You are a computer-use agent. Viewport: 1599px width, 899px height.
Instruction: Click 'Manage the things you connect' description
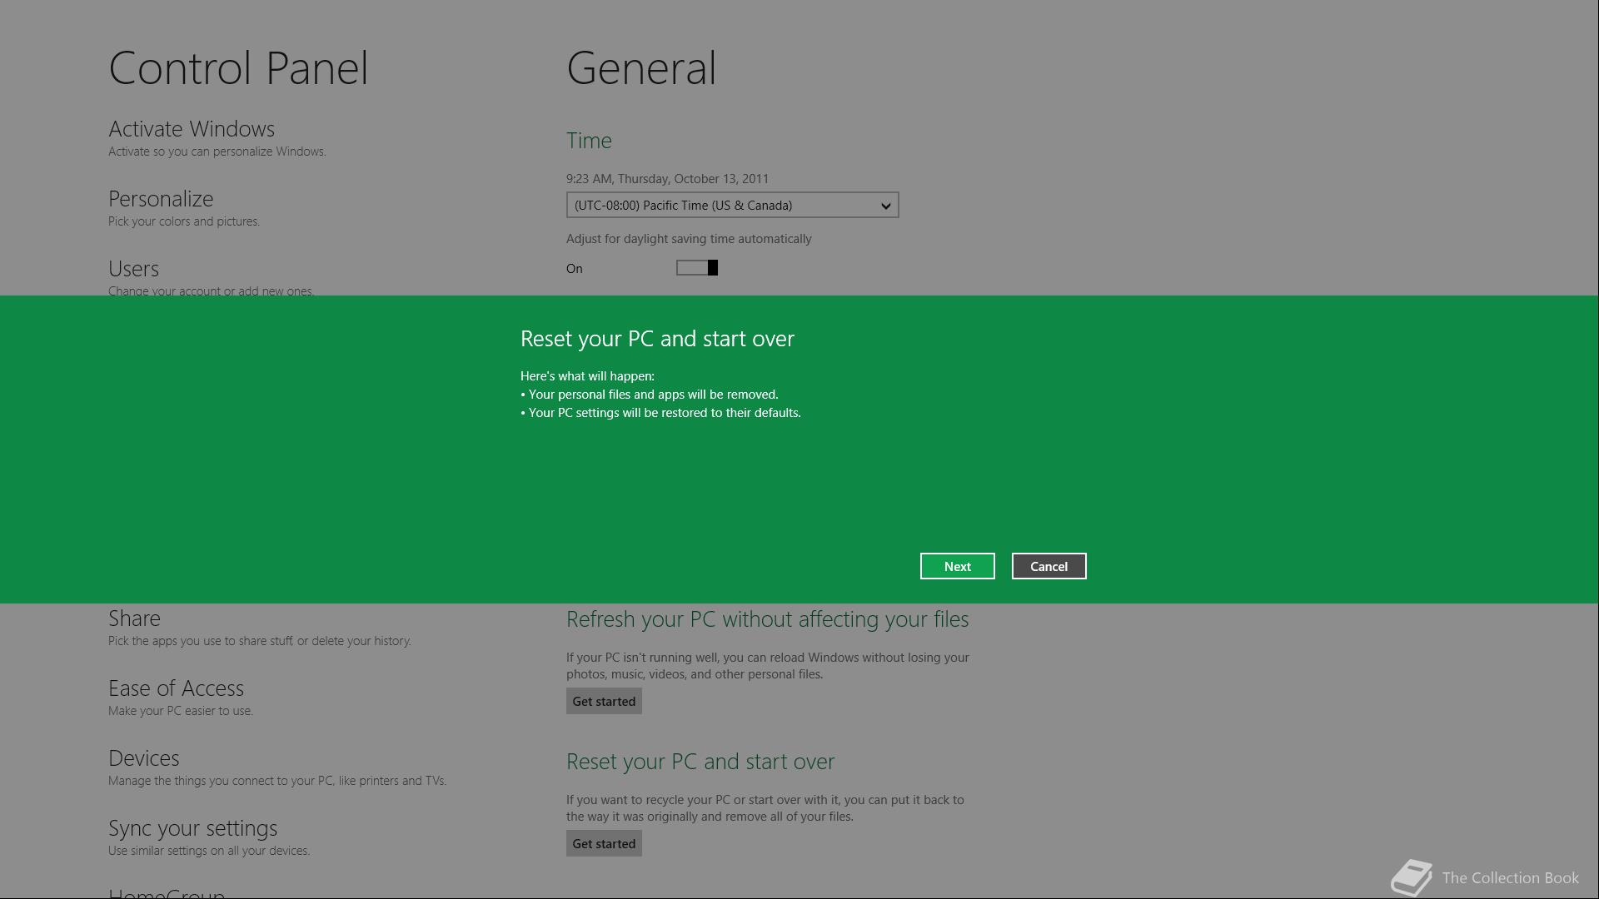[277, 781]
